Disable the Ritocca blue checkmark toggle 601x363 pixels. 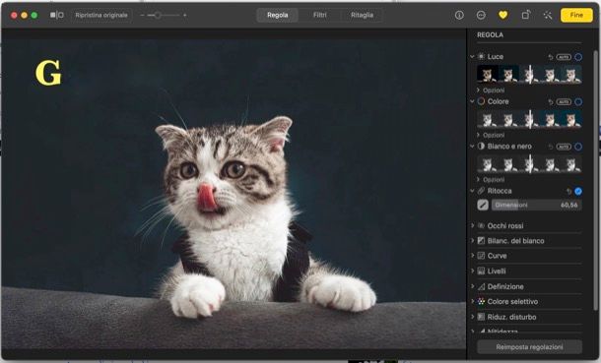tap(578, 191)
